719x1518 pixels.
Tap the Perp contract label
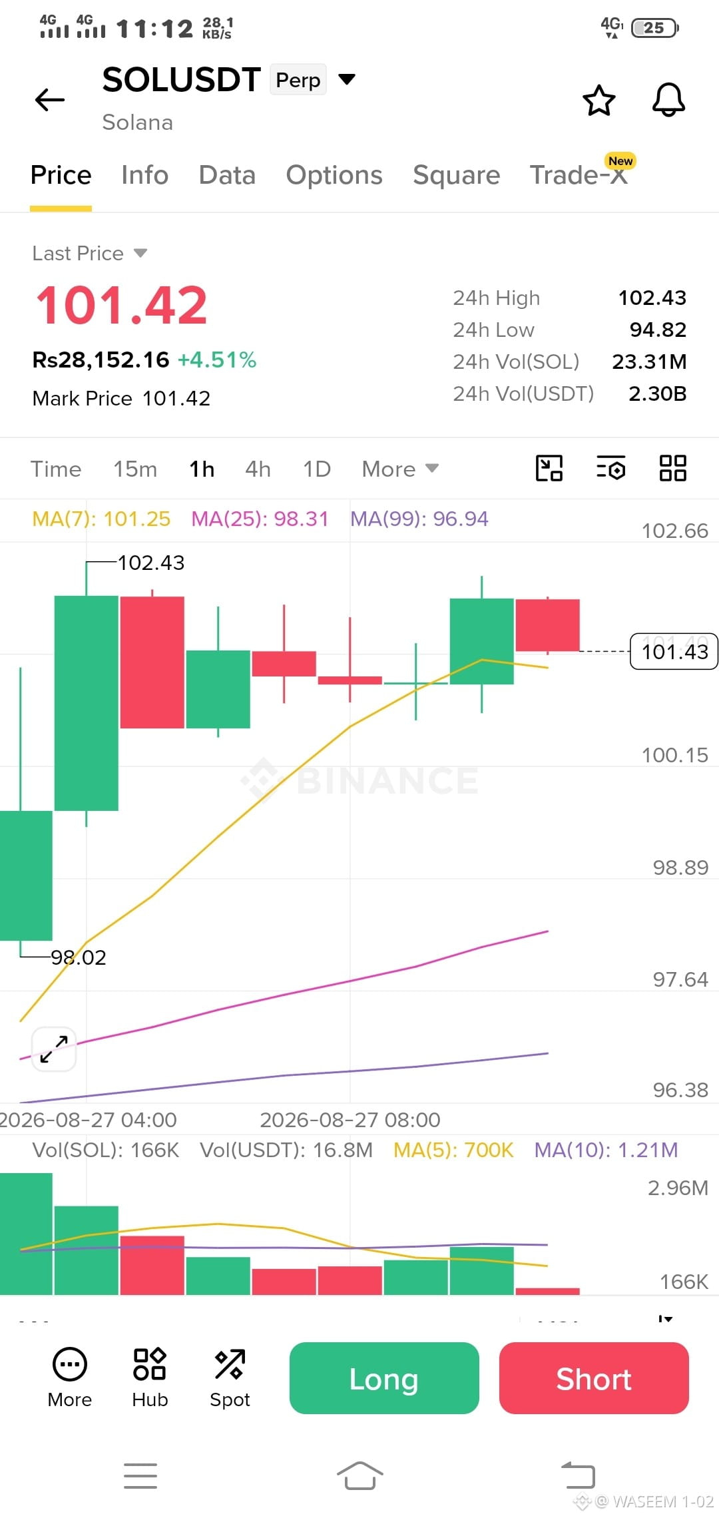click(x=298, y=80)
